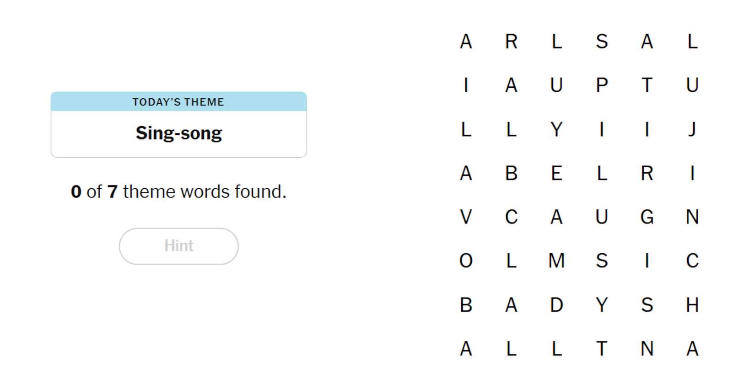Tap the B in the fourth row
Screen dimensions: 755x377
tap(511, 173)
